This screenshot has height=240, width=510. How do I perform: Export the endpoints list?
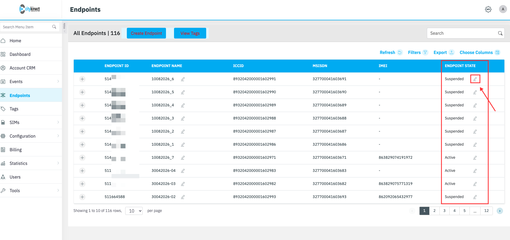[444, 52]
